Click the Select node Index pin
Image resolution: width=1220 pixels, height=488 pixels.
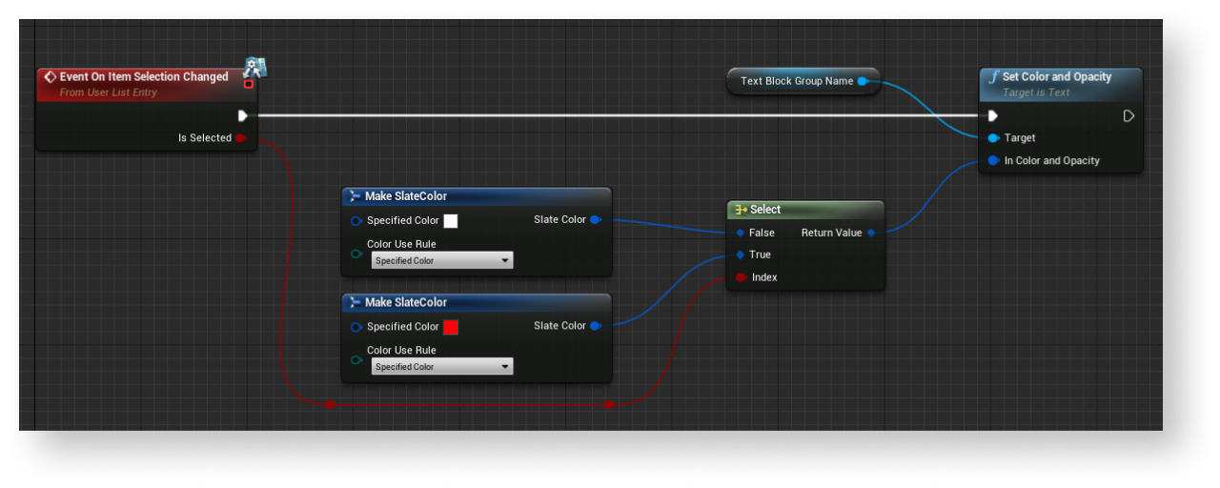[x=741, y=277]
